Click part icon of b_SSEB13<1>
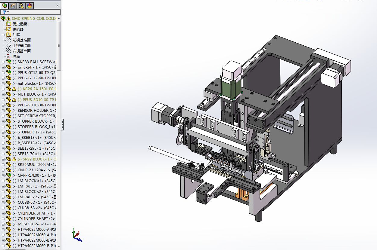 [9, 137]
